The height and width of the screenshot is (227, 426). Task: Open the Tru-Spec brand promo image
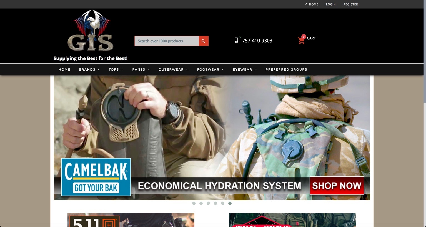[x=292, y=220]
